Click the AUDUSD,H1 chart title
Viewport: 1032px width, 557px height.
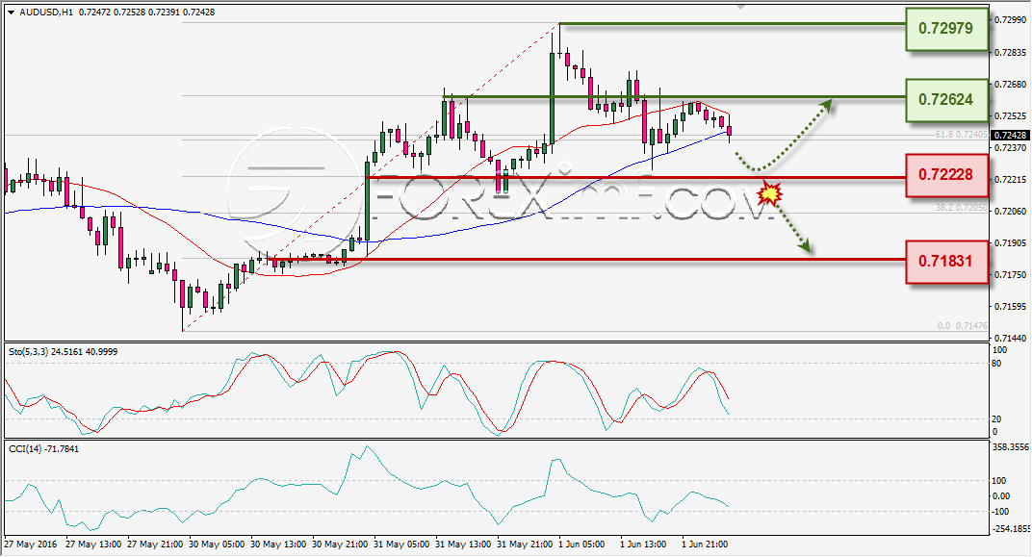47,12
